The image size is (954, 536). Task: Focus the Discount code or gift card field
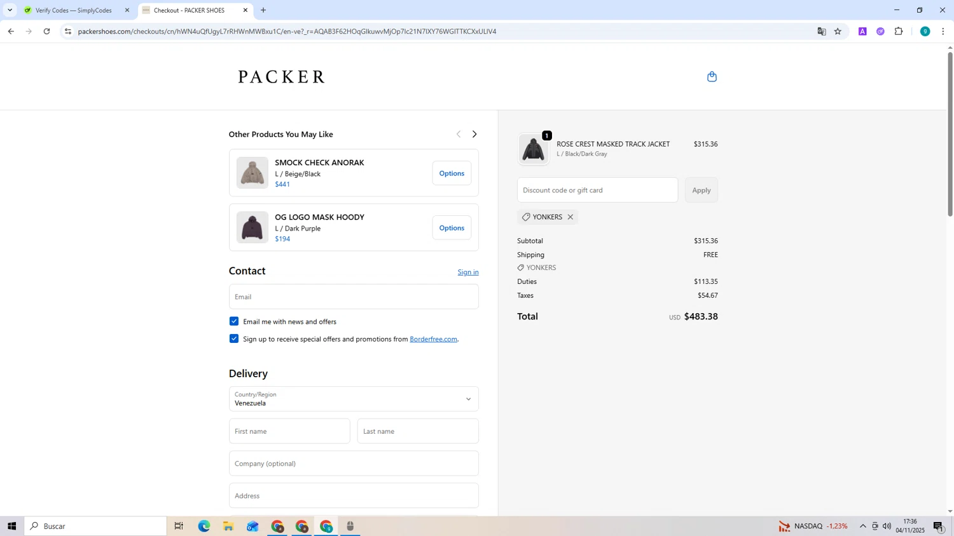tap(597, 190)
